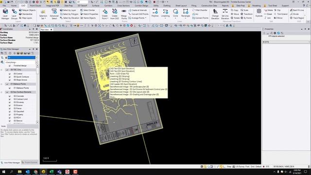Open the File menu
This screenshot has height=175, width=311.
pyautogui.click(x=4, y=5)
